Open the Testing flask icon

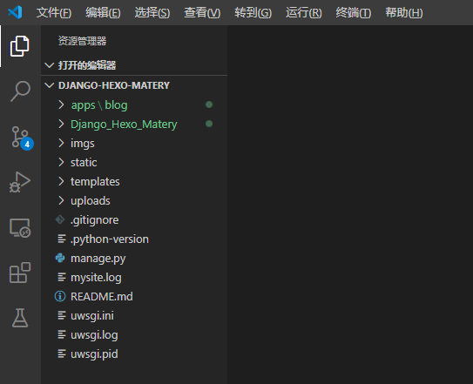20,318
